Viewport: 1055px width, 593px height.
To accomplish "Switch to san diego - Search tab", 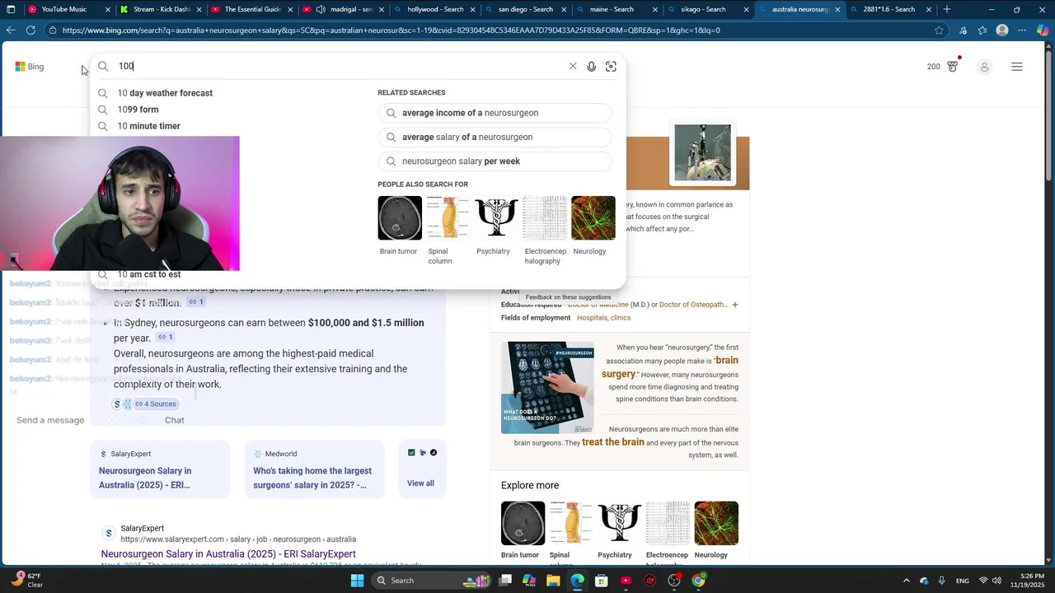I will (526, 9).
